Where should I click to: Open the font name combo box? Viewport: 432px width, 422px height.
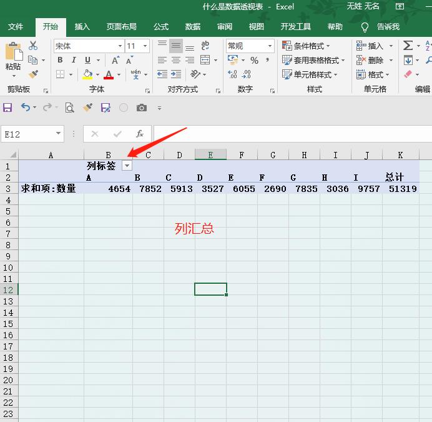pos(89,46)
